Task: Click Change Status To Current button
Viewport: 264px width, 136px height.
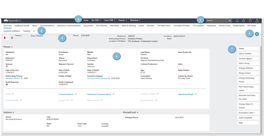Action: 248,106
